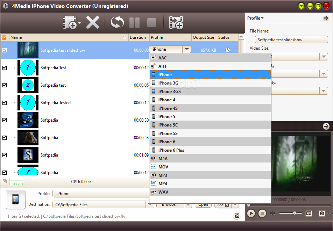Click the Add File toolbar icon
Image resolution: width=333 pixels, height=231 pixels.
(70, 22)
